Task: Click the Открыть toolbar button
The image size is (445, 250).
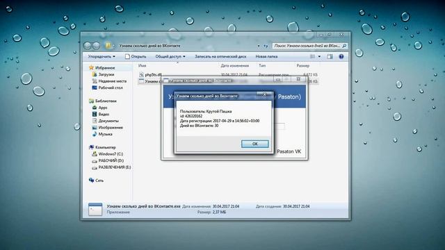Action: (x=136, y=56)
